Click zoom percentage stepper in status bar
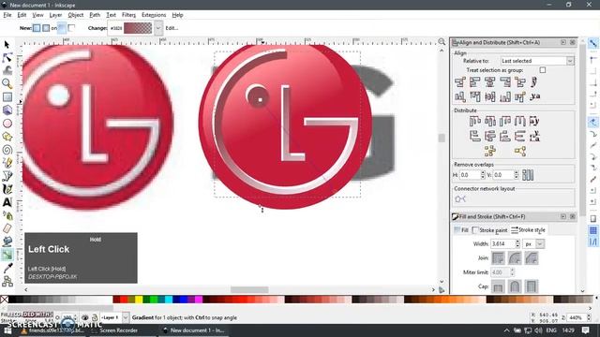600x337 pixels. (589, 317)
